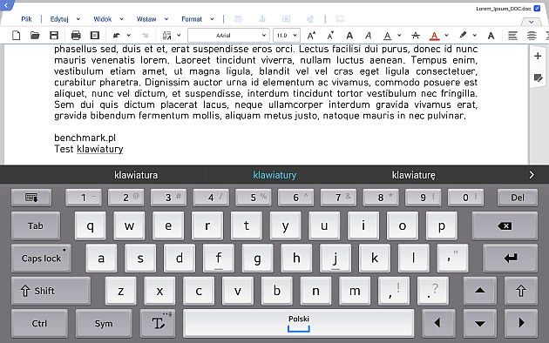Open the underline style dropdown arrow

(x=399, y=36)
